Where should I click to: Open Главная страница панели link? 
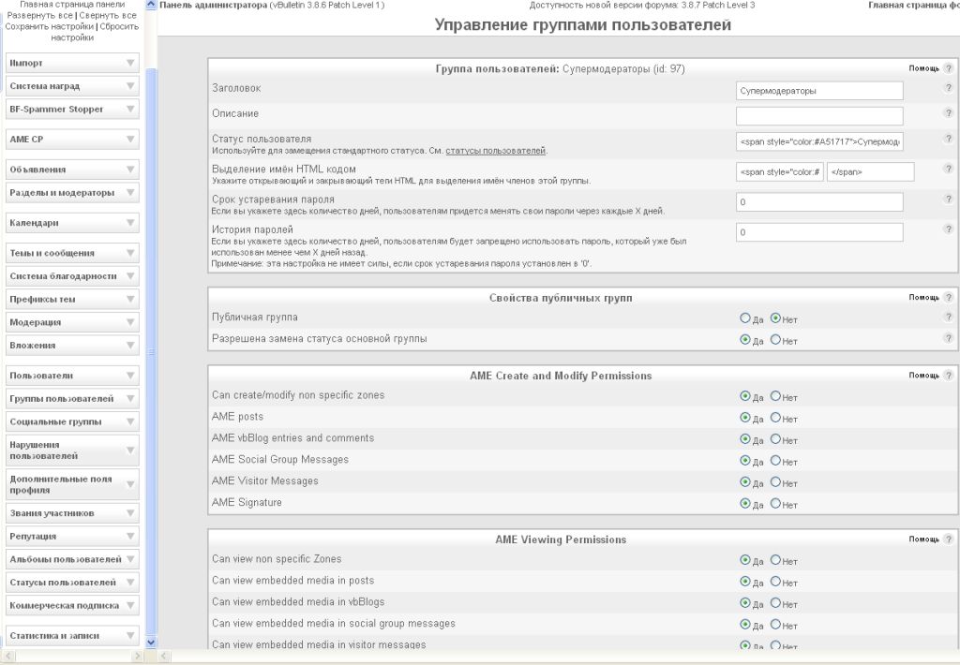(x=72, y=5)
